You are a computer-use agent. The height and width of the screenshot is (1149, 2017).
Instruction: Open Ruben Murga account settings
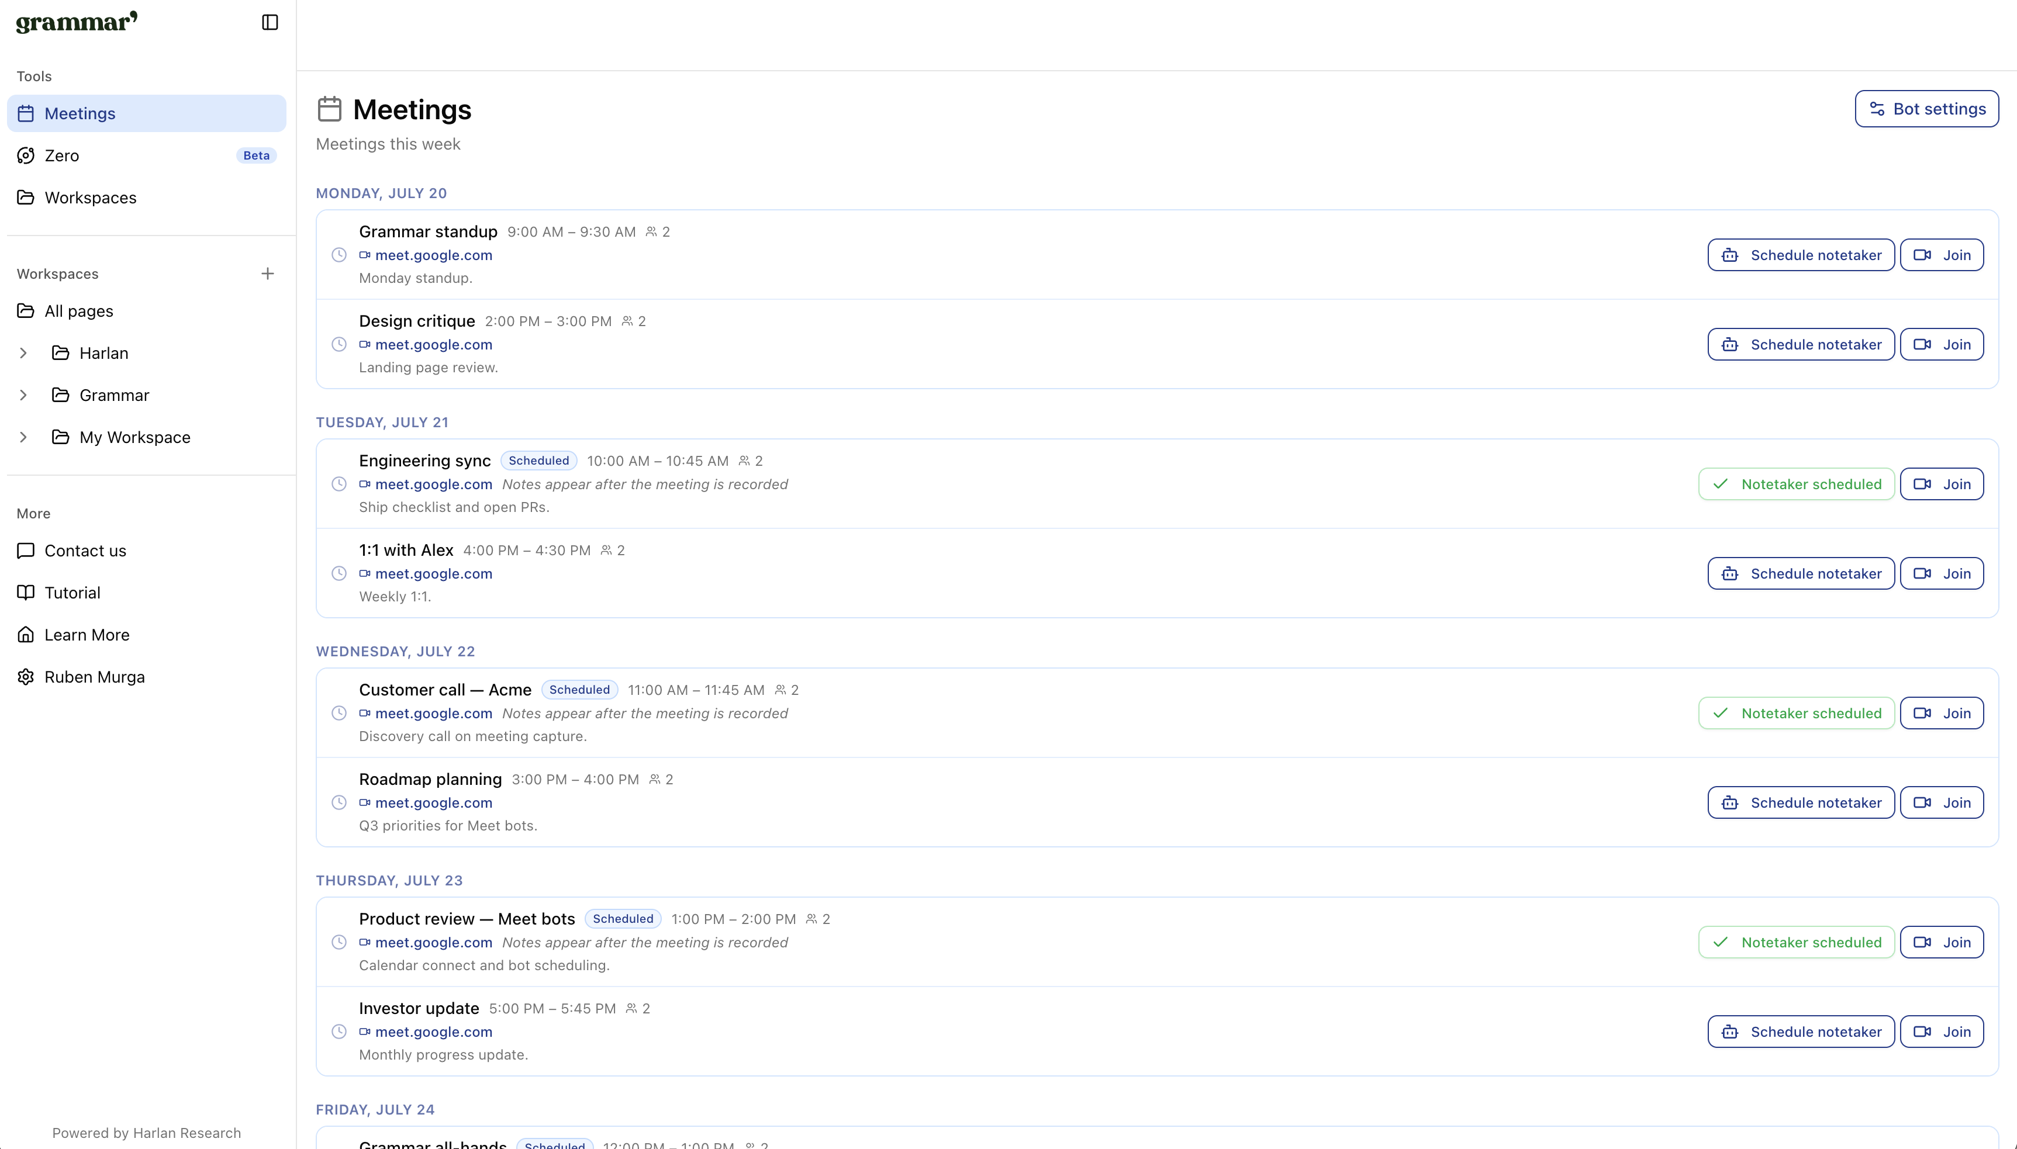coord(147,677)
